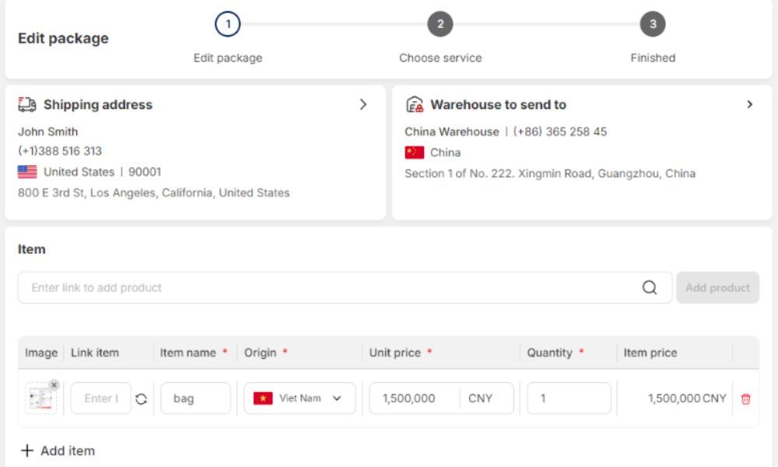The image size is (778, 467).
Task: Go to step 2 Choose service
Action: [440, 24]
